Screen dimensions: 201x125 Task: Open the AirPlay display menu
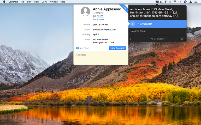(x=162, y=2)
